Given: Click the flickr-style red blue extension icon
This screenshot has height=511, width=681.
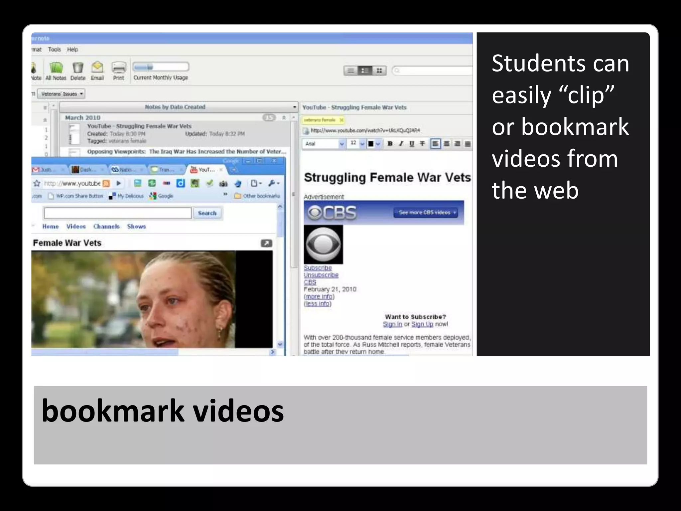Looking at the screenshot, I should 166,183.
